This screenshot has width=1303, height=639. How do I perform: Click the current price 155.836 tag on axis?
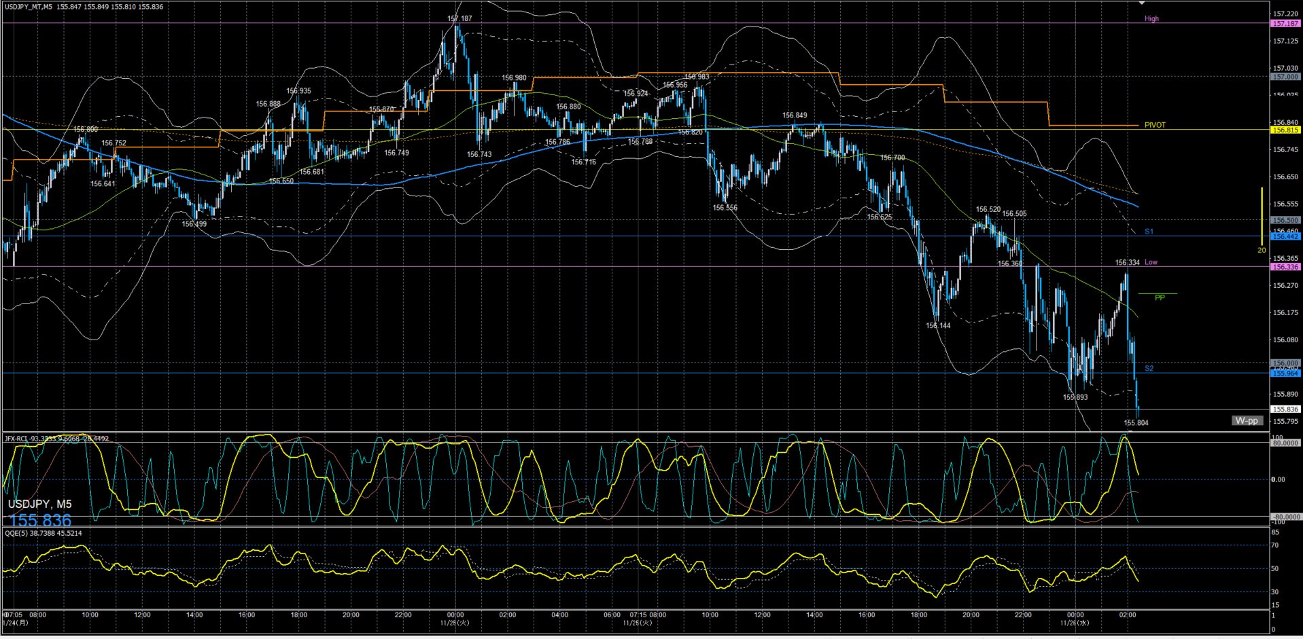[1285, 409]
